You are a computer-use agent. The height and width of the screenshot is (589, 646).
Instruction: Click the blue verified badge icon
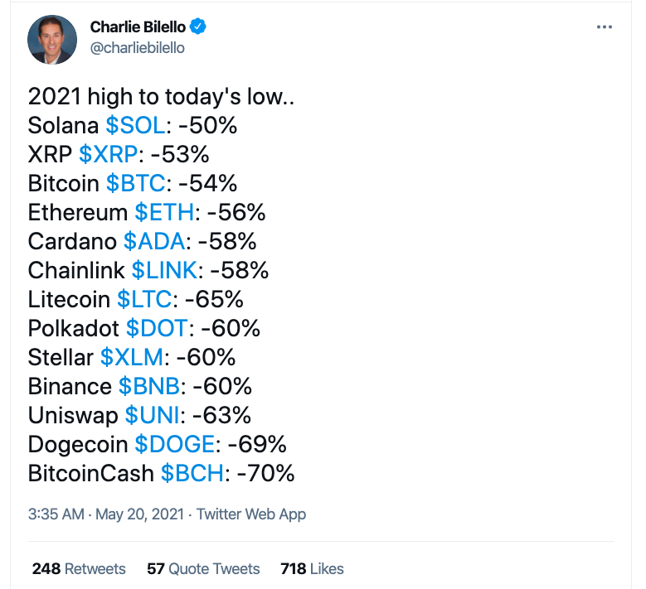click(x=198, y=27)
